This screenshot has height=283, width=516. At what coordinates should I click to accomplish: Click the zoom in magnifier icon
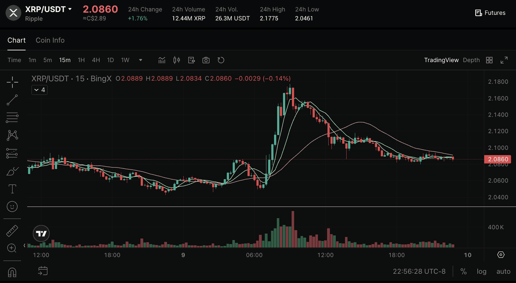[x=12, y=248]
